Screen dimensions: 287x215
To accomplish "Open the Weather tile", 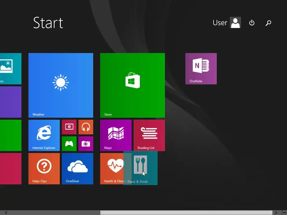I will (x=61, y=85).
